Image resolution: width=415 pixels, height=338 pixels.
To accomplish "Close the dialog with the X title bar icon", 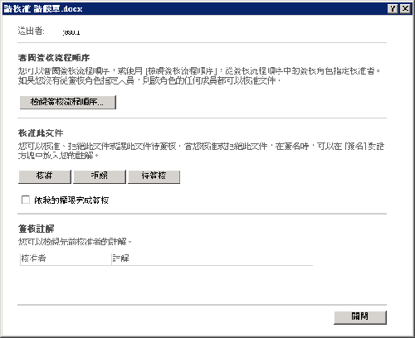I will [405, 9].
